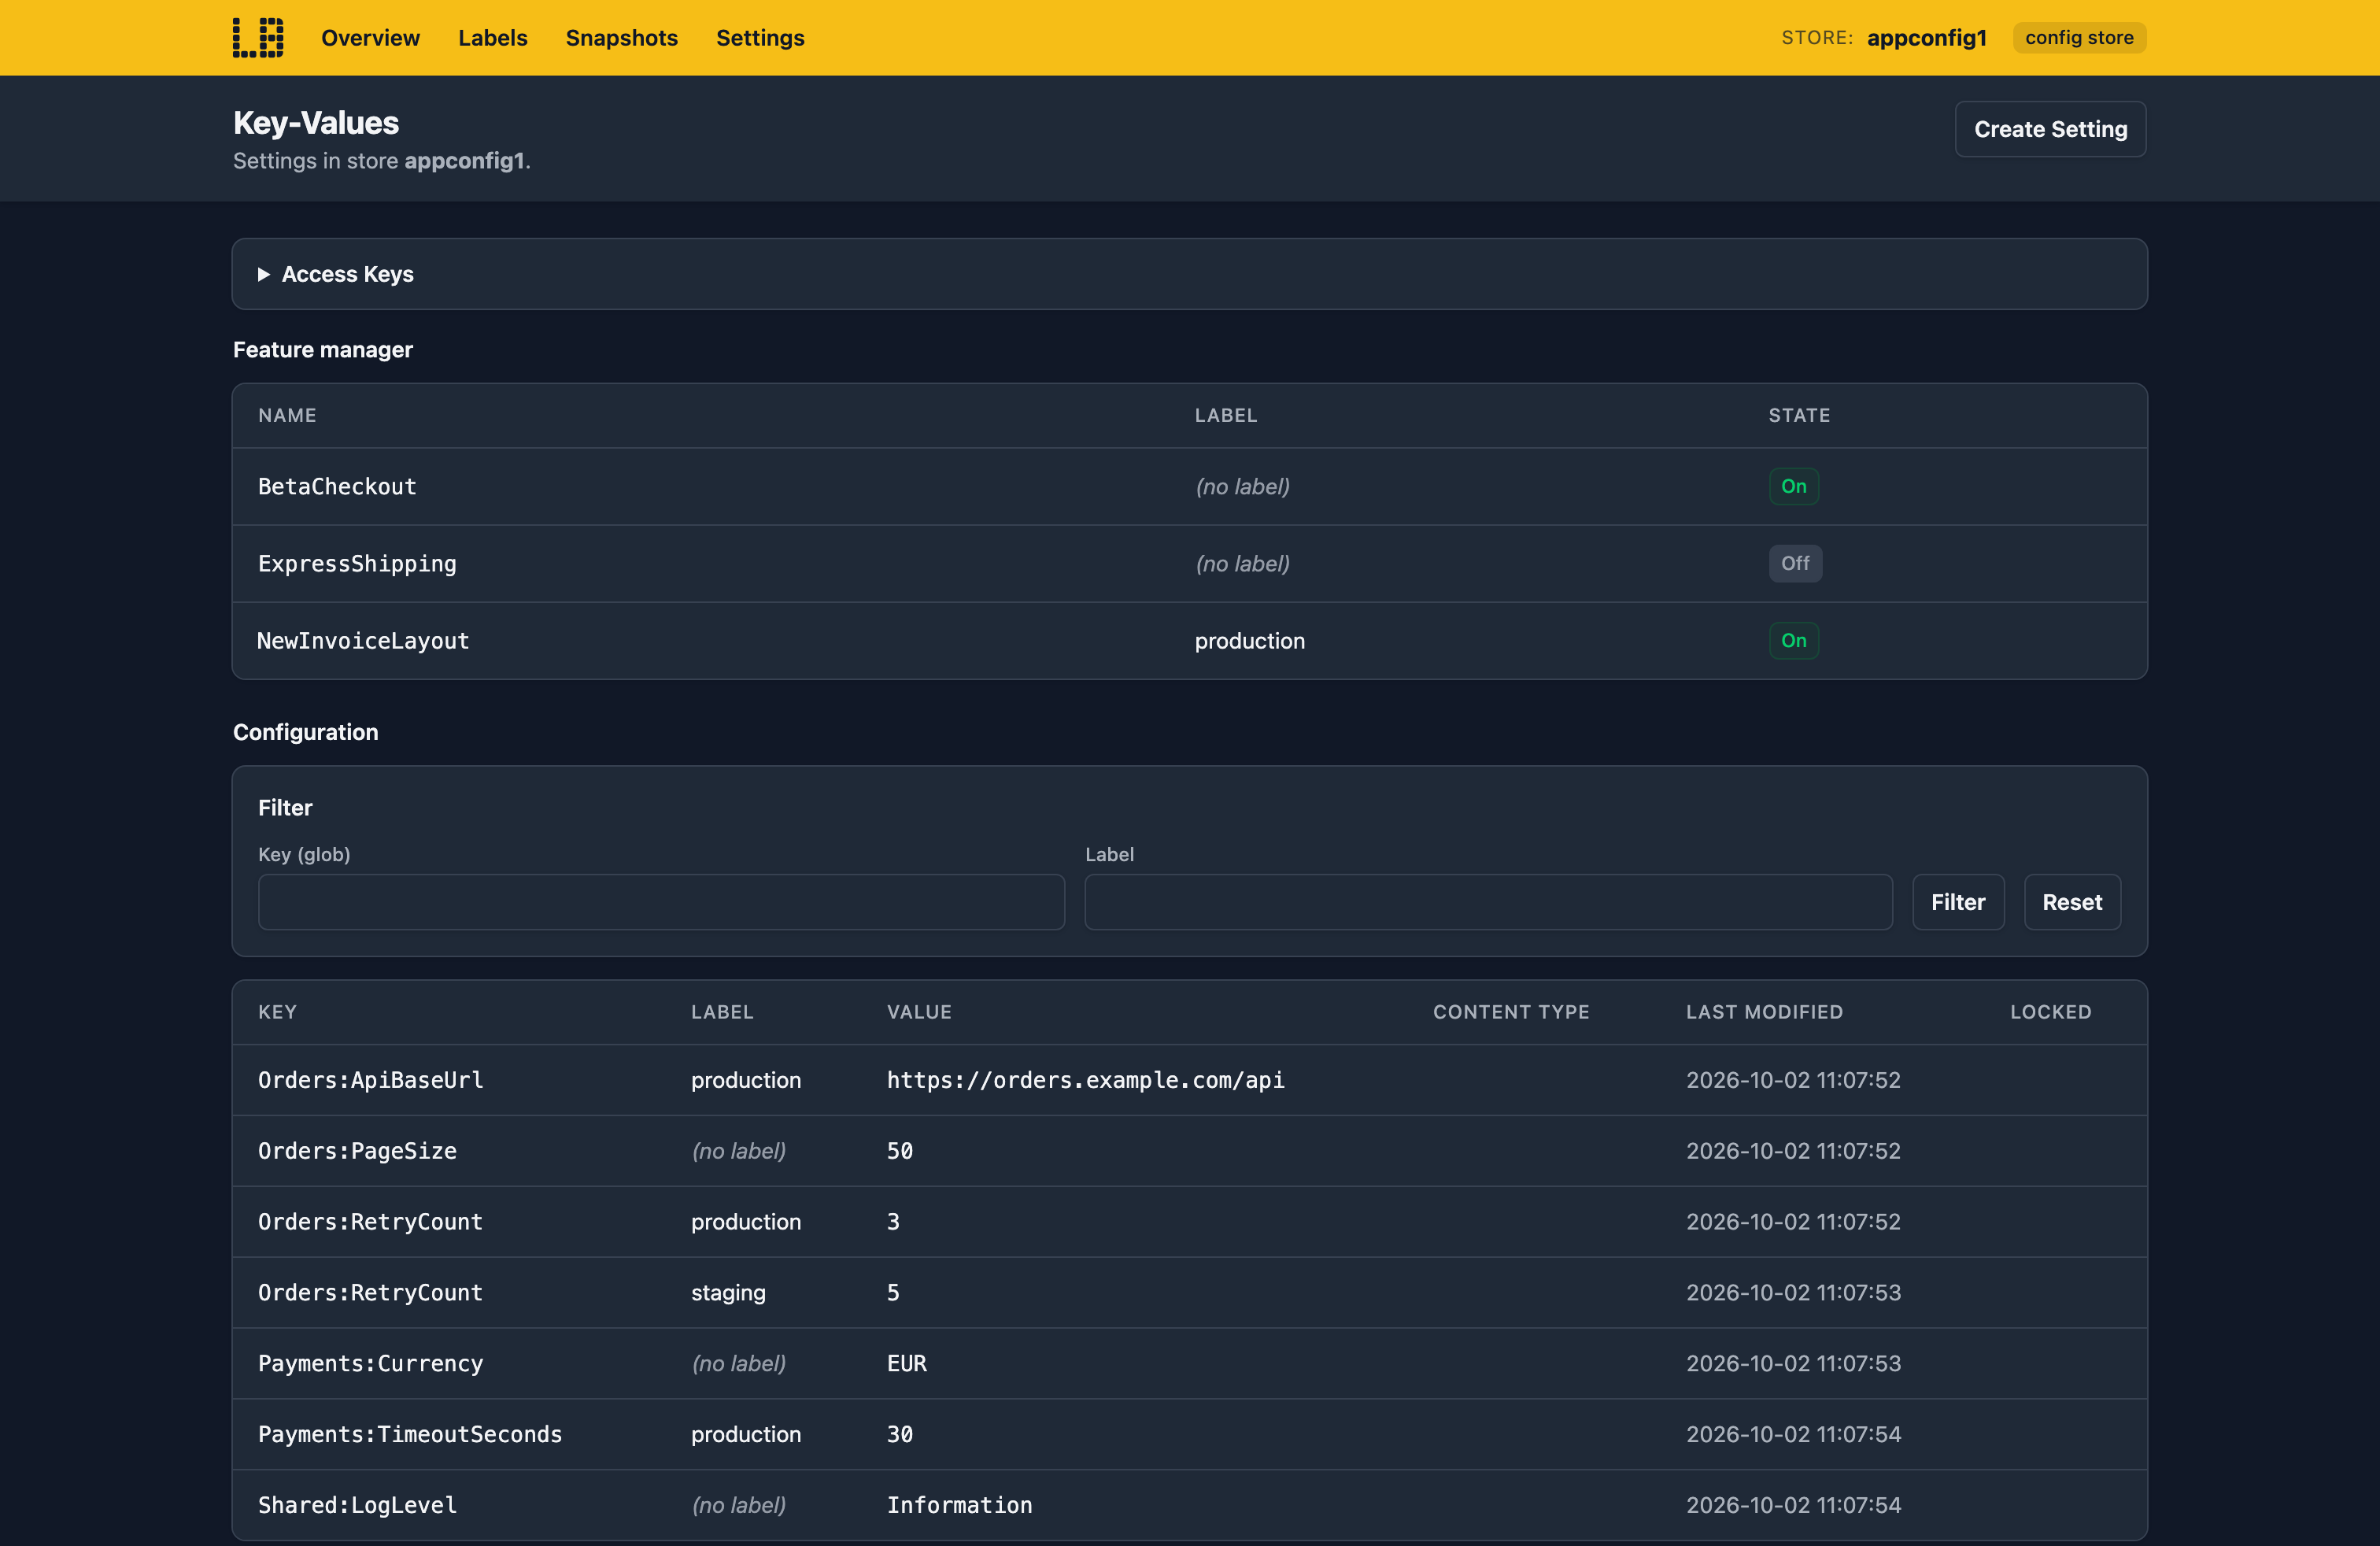This screenshot has height=1546, width=2380.
Task: Click the Information value cell
Action: (x=959, y=1506)
